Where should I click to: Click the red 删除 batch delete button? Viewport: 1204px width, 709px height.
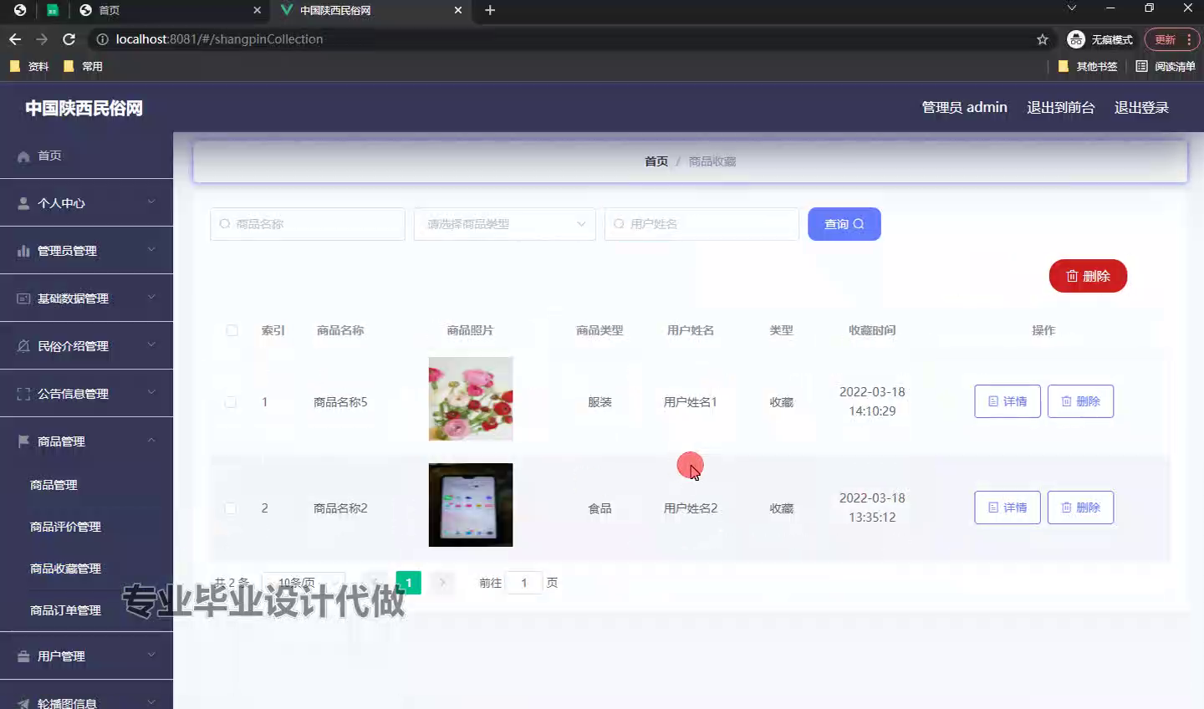1088,276
